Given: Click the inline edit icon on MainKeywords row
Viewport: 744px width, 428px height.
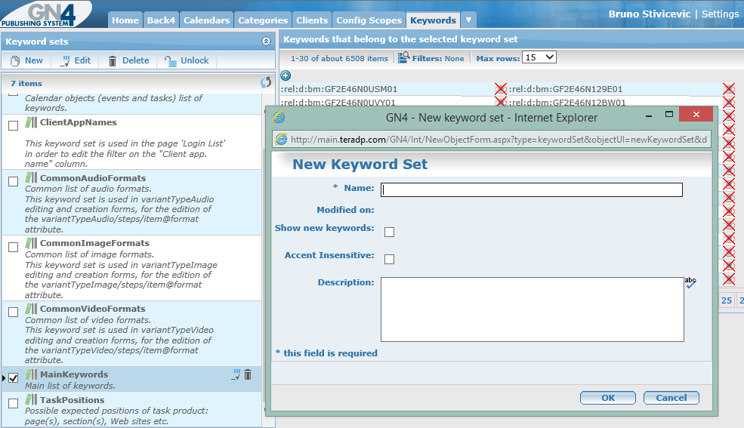Looking at the screenshot, I should coord(236,374).
